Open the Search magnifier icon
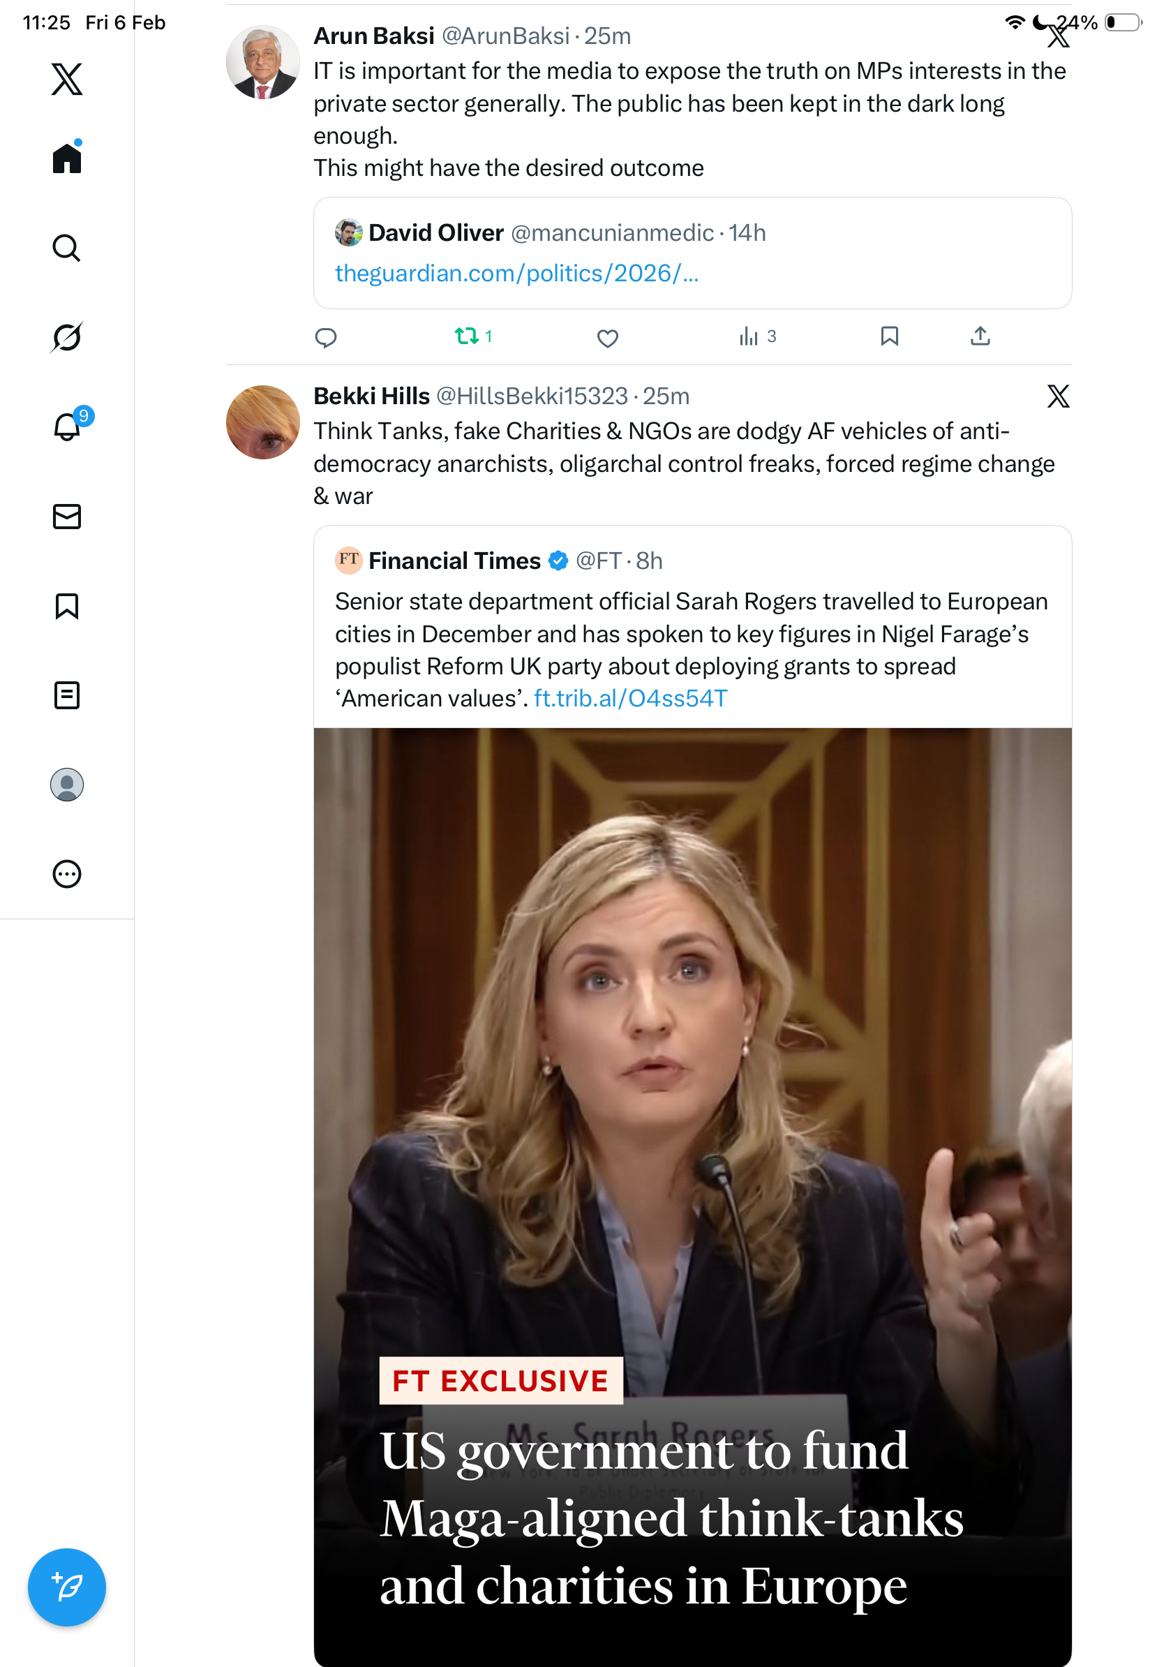Viewport: 1164px width, 1667px height. pyautogui.click(x=67, y=248)
